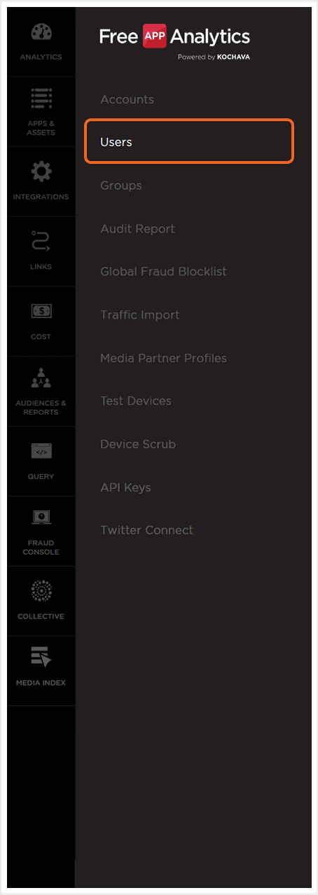Open the Links icon in the sidebar
This screenshot has height=895, width=318.
point(41,242)
